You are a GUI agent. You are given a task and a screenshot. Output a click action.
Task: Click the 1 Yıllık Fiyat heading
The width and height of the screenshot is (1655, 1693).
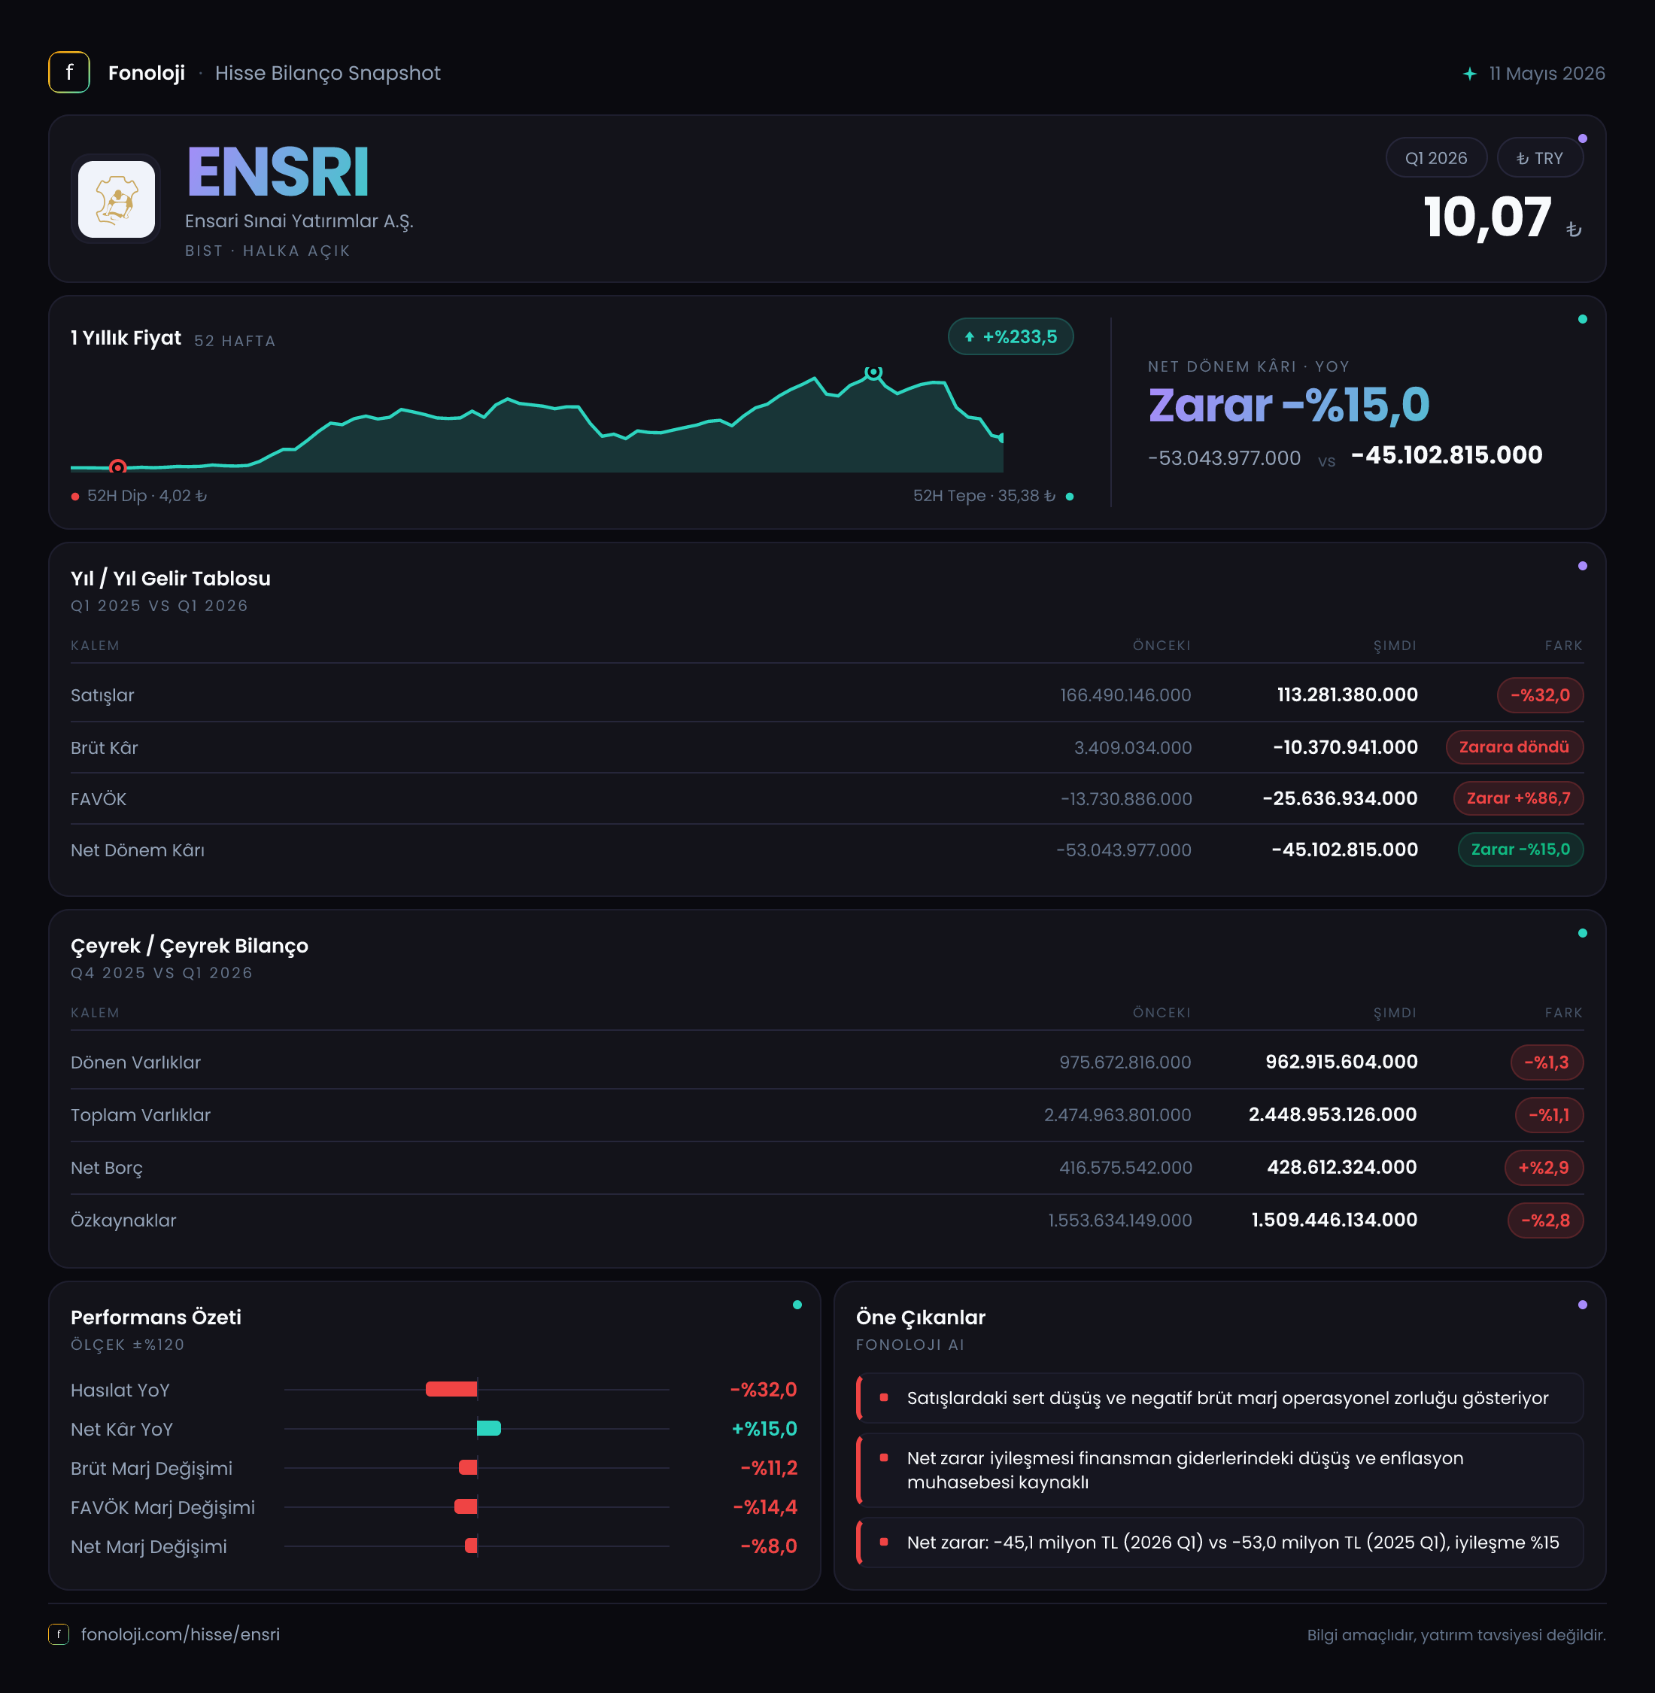[x=126, y=339]
